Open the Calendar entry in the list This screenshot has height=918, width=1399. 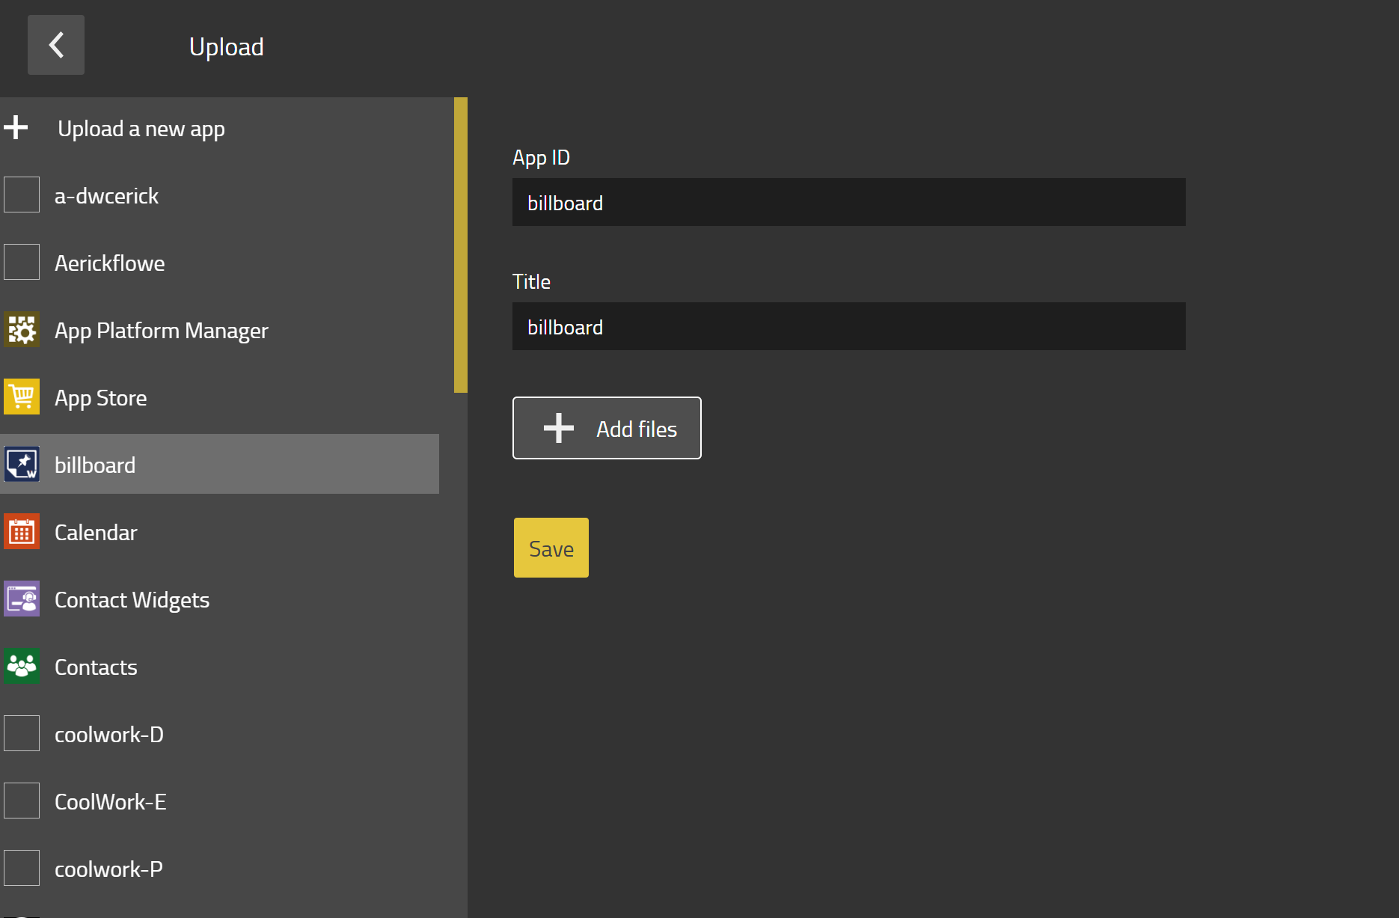click(x=96, y=532)
